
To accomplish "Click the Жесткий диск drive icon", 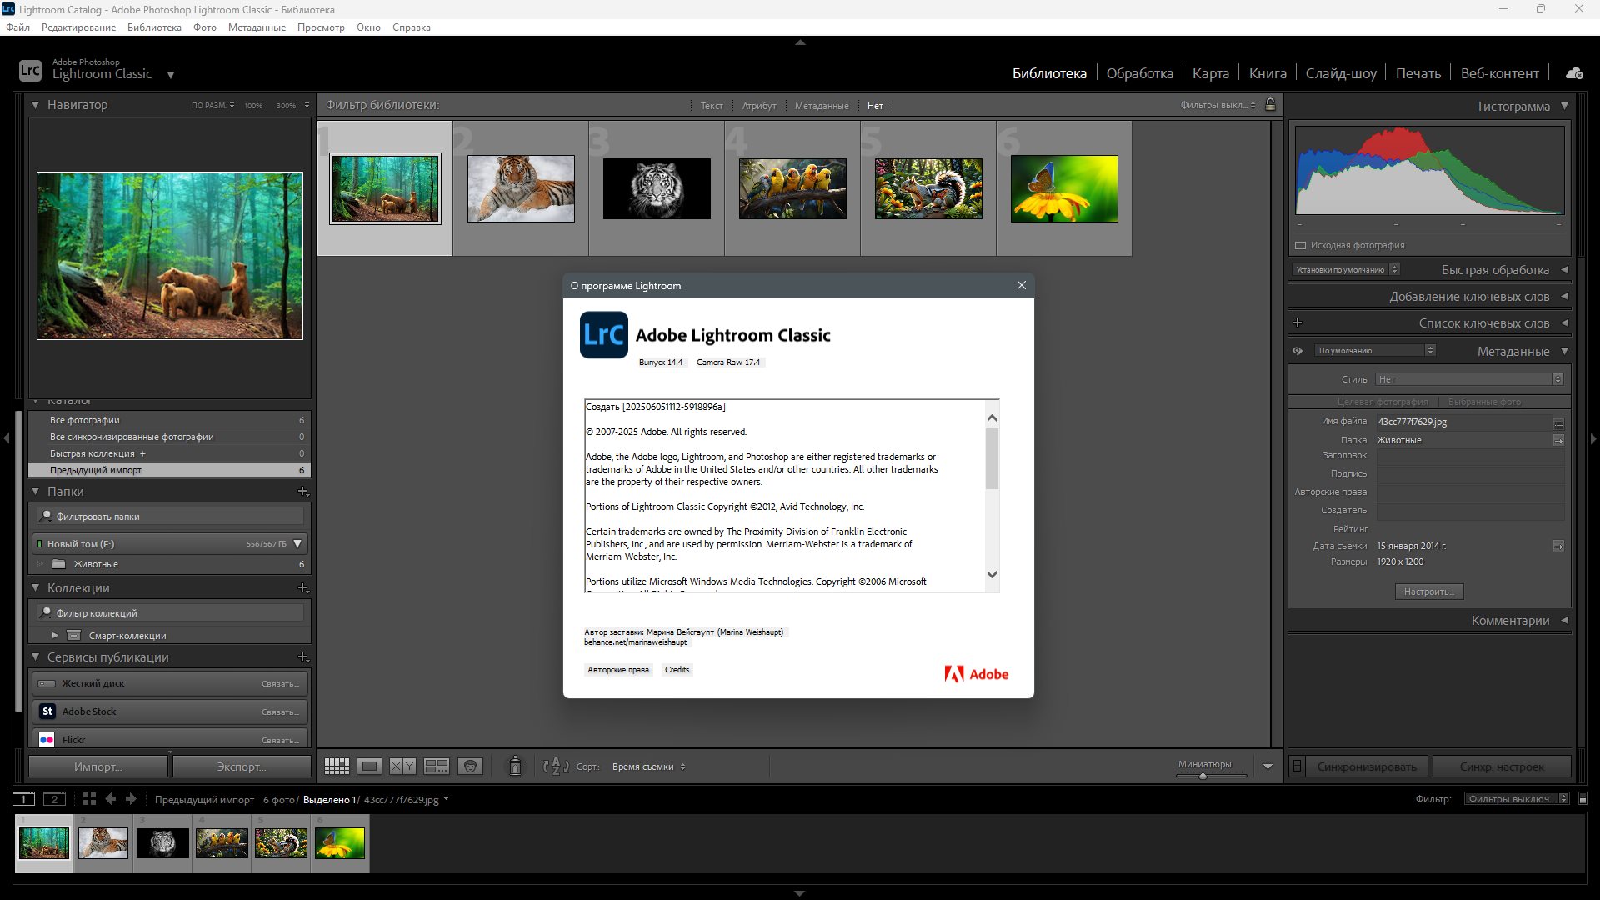I will pyautogui.click(x=47, y=683).
